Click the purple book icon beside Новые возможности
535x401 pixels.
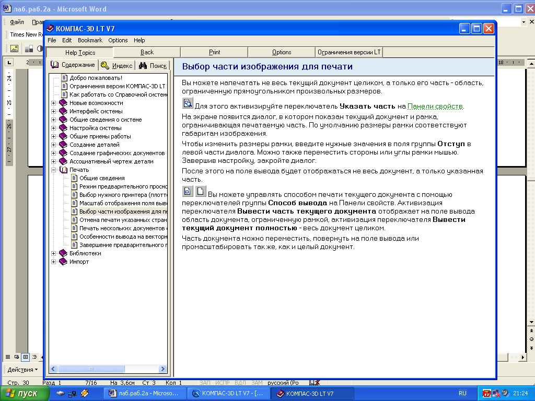tap(63, 103)
